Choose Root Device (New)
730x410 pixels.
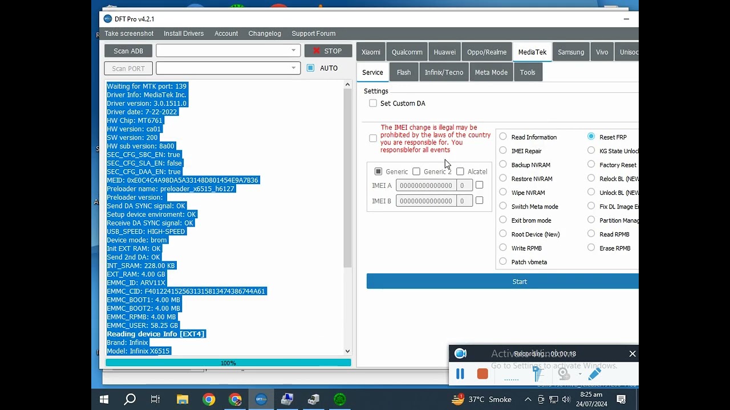(502, 233)
